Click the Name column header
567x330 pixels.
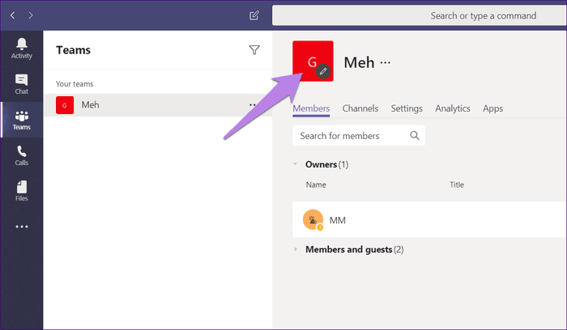coord(316,184)
